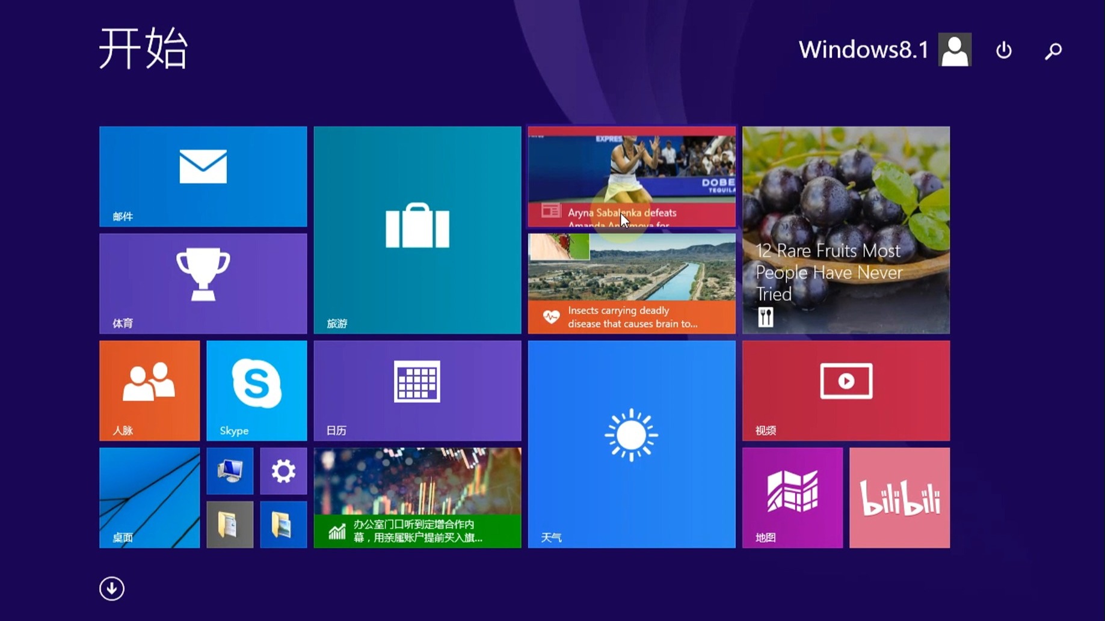Open the blue-background folder tile
Image resolution: width=1105 pixels, height=621 pixels.
283,524
